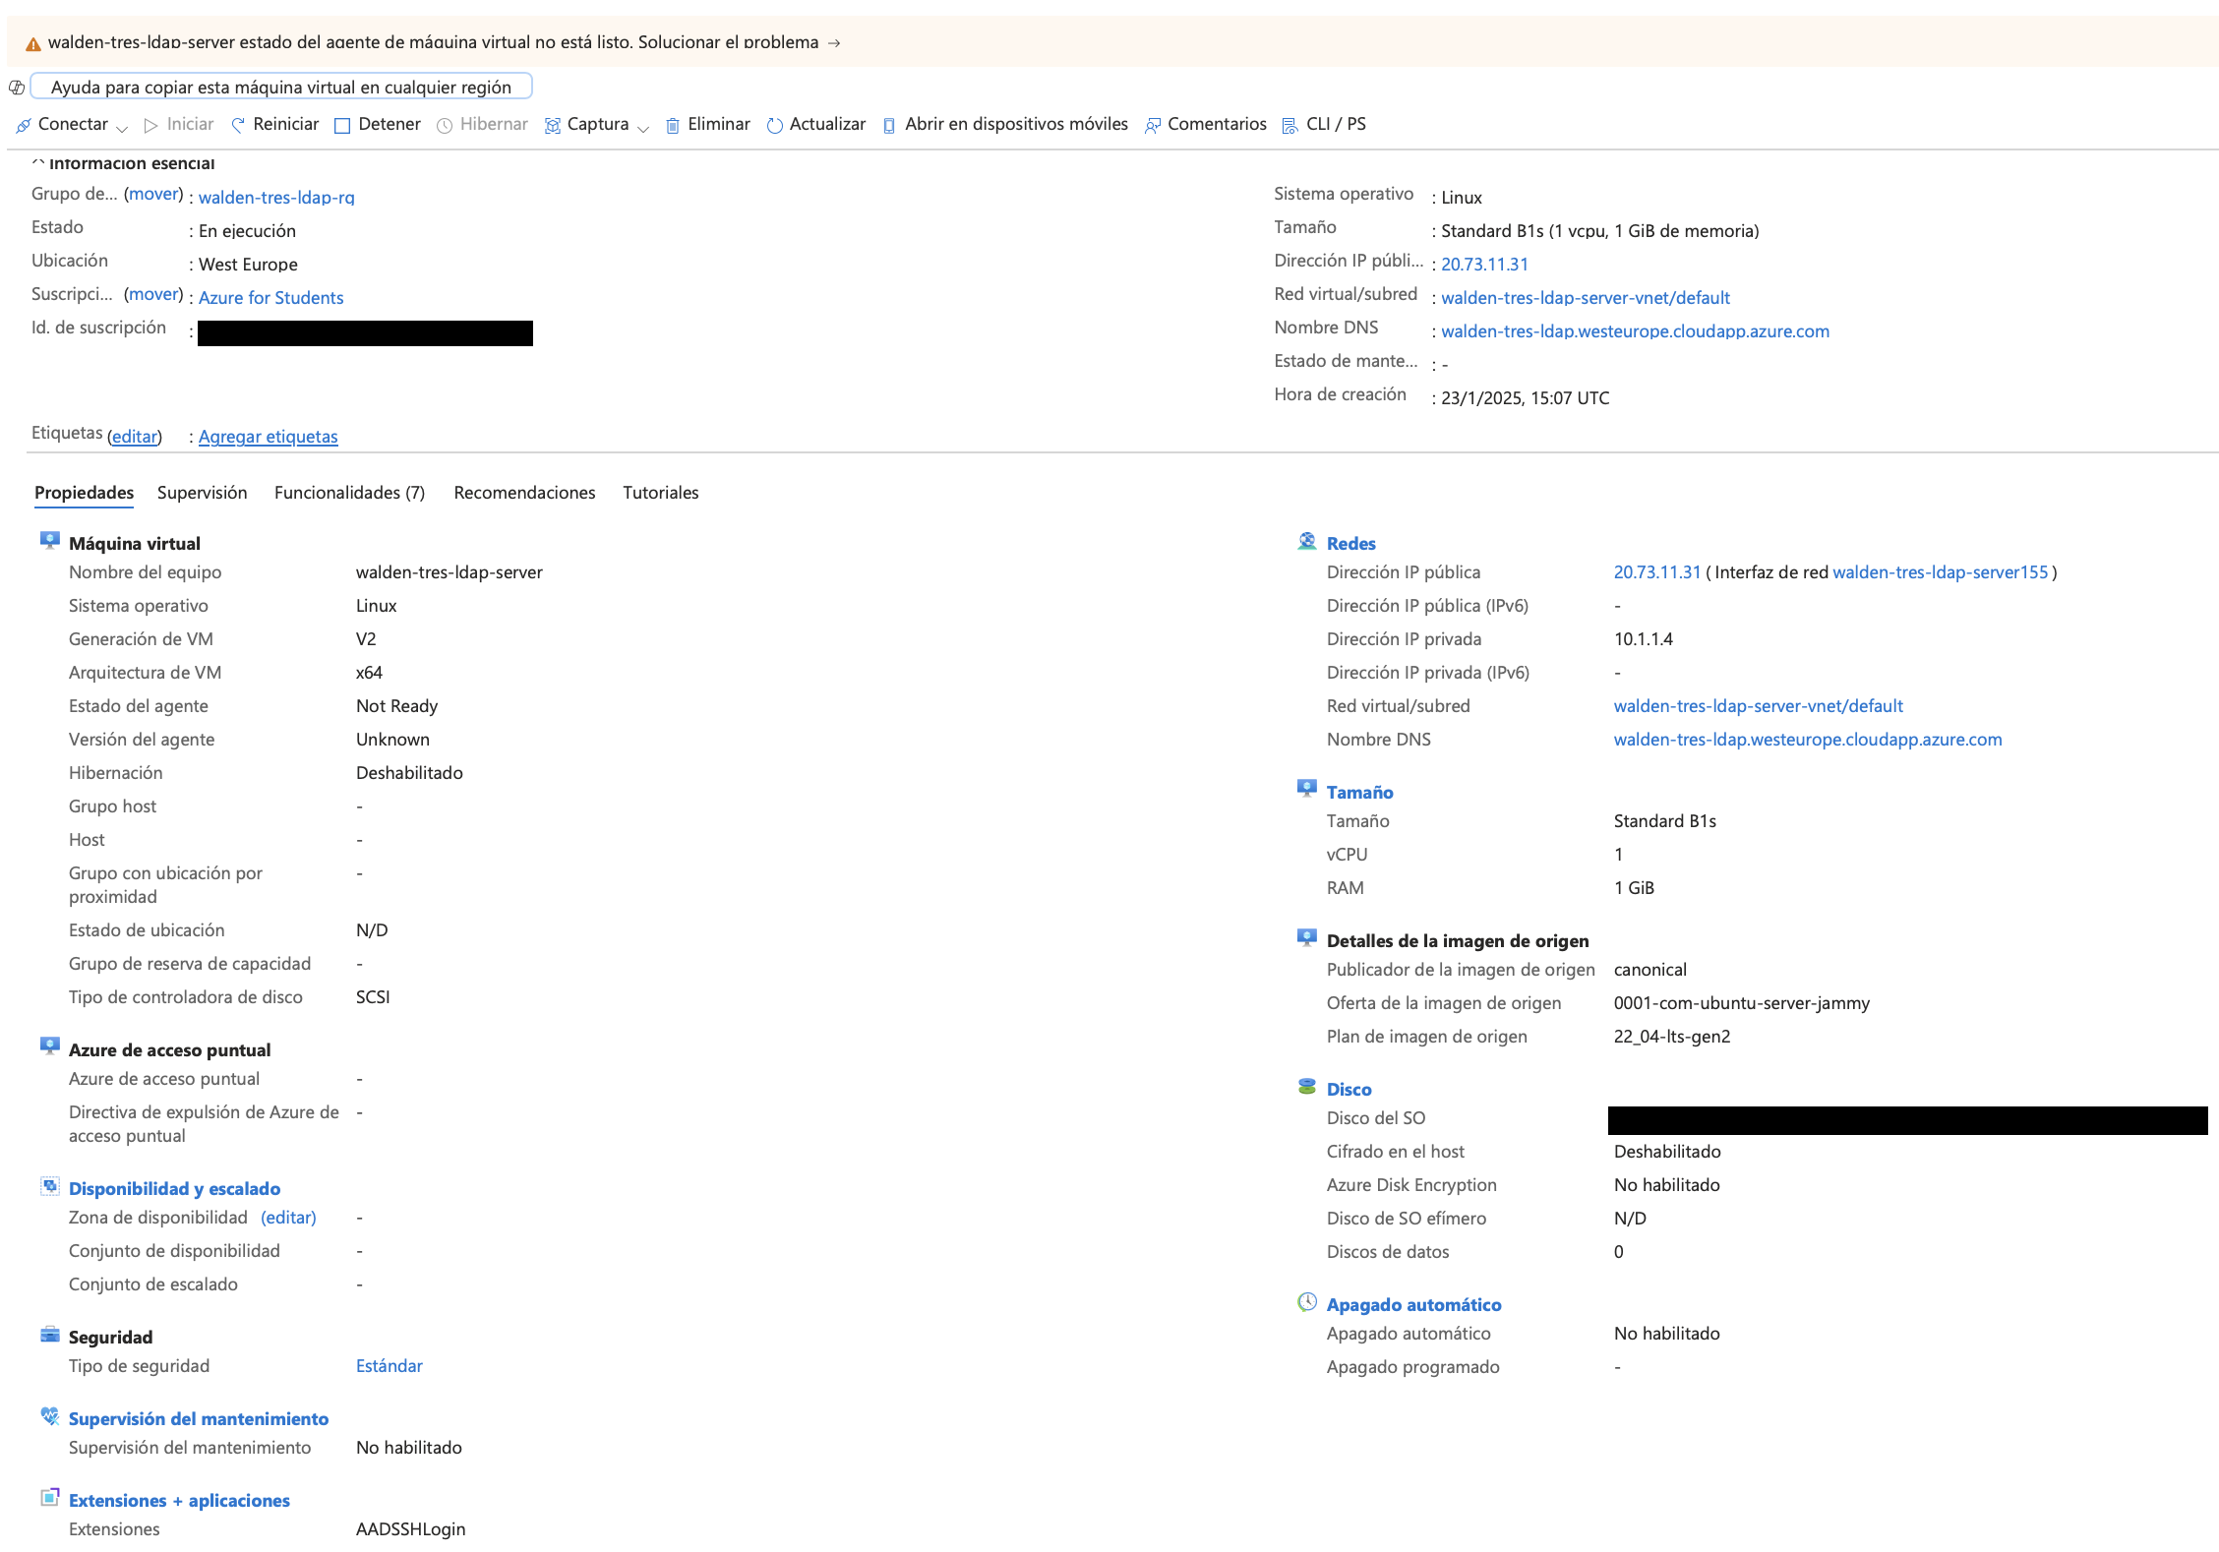The image size is (2219, 1552).
Task: Click the Copilot icon beside copy suggestion
Action: 17,88
